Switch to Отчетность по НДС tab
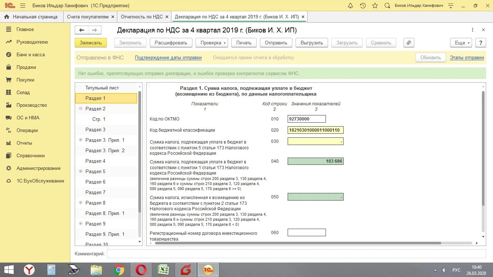493x277 pixels. (141, 17)
